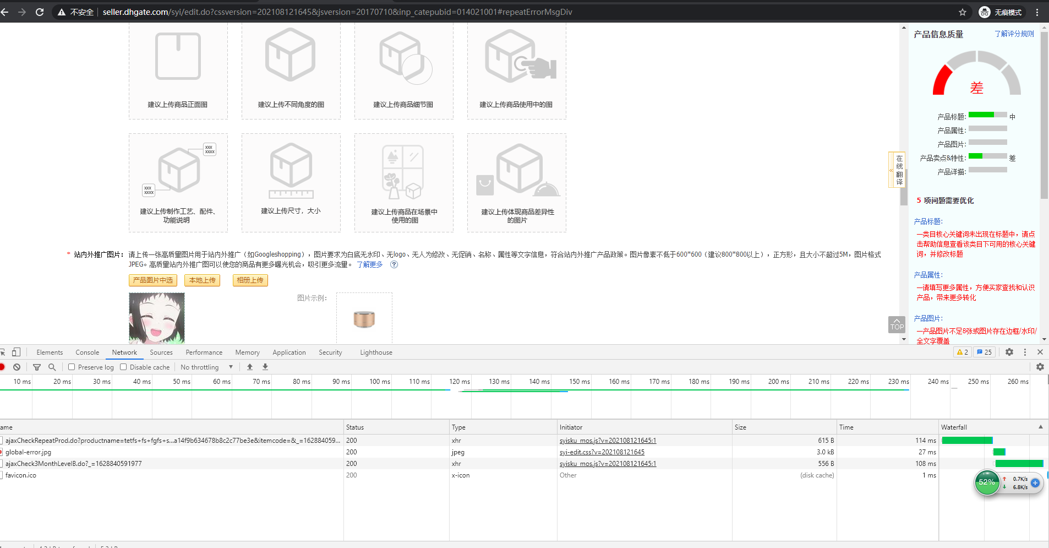This screenshot has height=548, width=1049.
Task: Open the network filter funnel icon
Action: coord(37,367)
